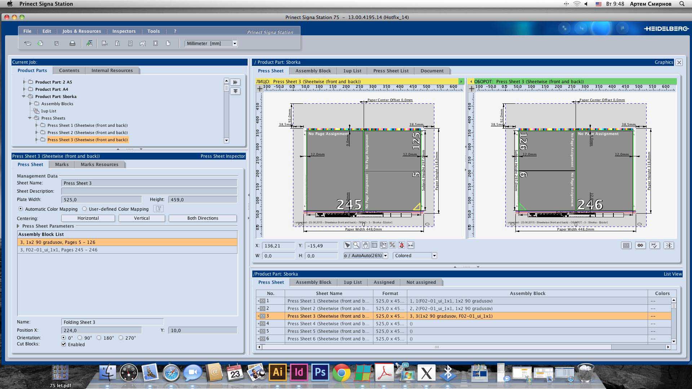The width and height of the screenshot is (692, 389).
Task: Click the open job arrow toolbar icon
Action: point(27,43)
